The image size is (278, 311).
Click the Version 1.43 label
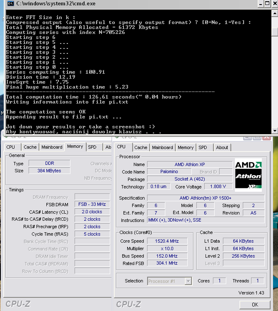point(251,293)
